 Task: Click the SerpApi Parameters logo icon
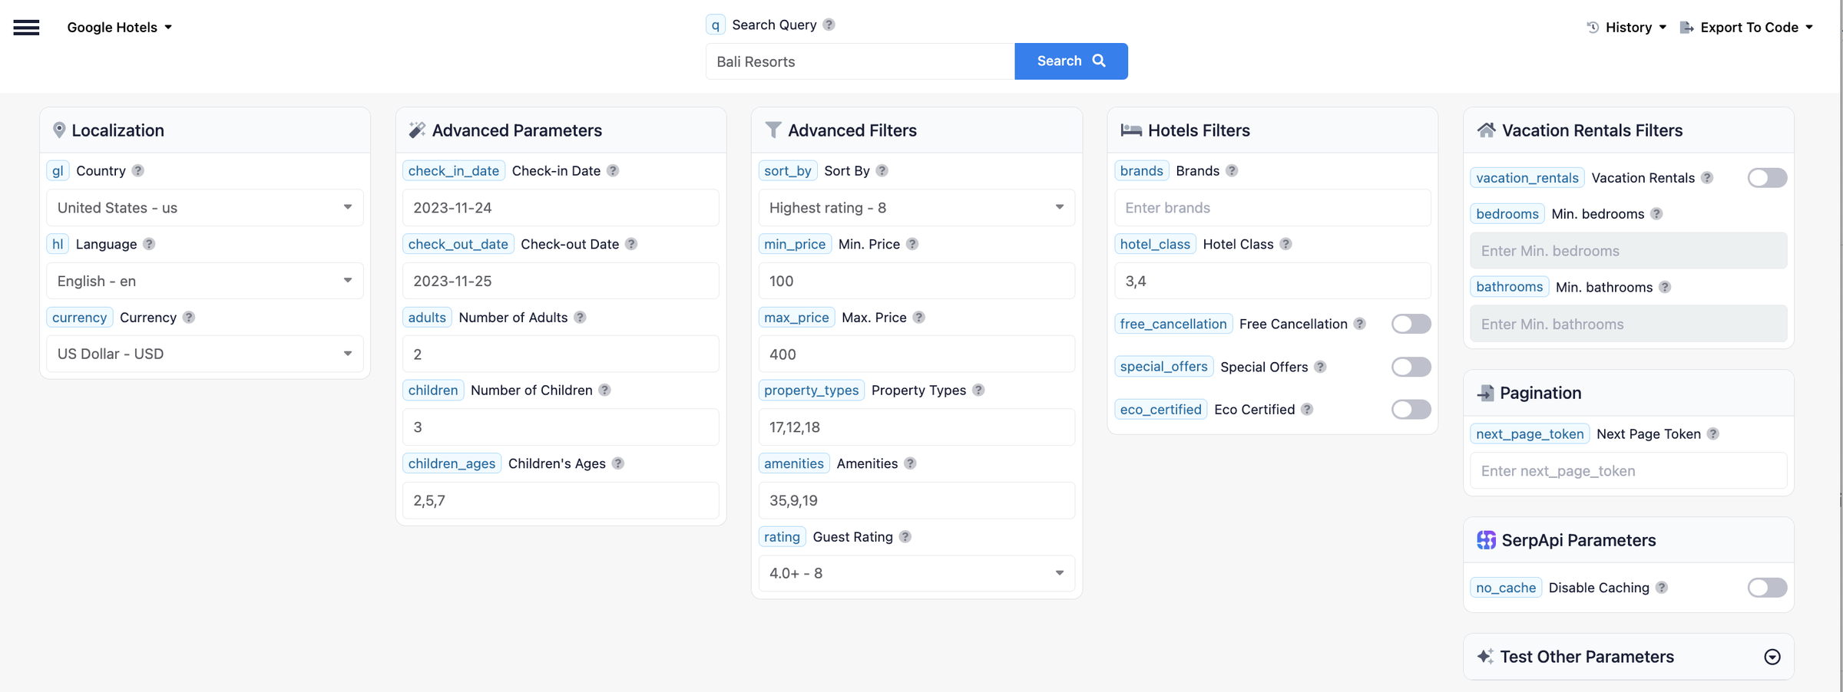[x=1485, y=540]
